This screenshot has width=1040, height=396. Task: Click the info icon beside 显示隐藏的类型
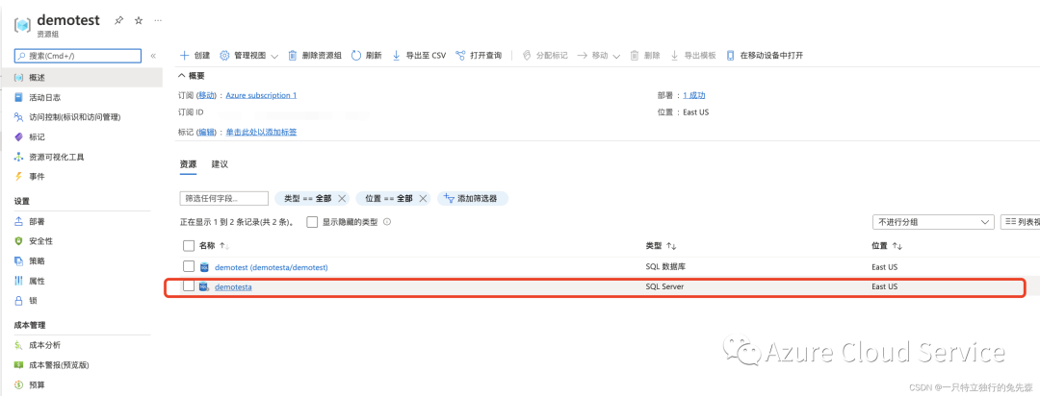coord(387,222)
